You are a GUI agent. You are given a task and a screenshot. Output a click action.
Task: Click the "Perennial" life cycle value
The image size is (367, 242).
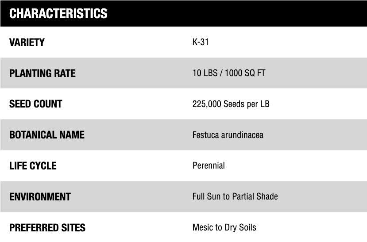(x=209, y=166)
